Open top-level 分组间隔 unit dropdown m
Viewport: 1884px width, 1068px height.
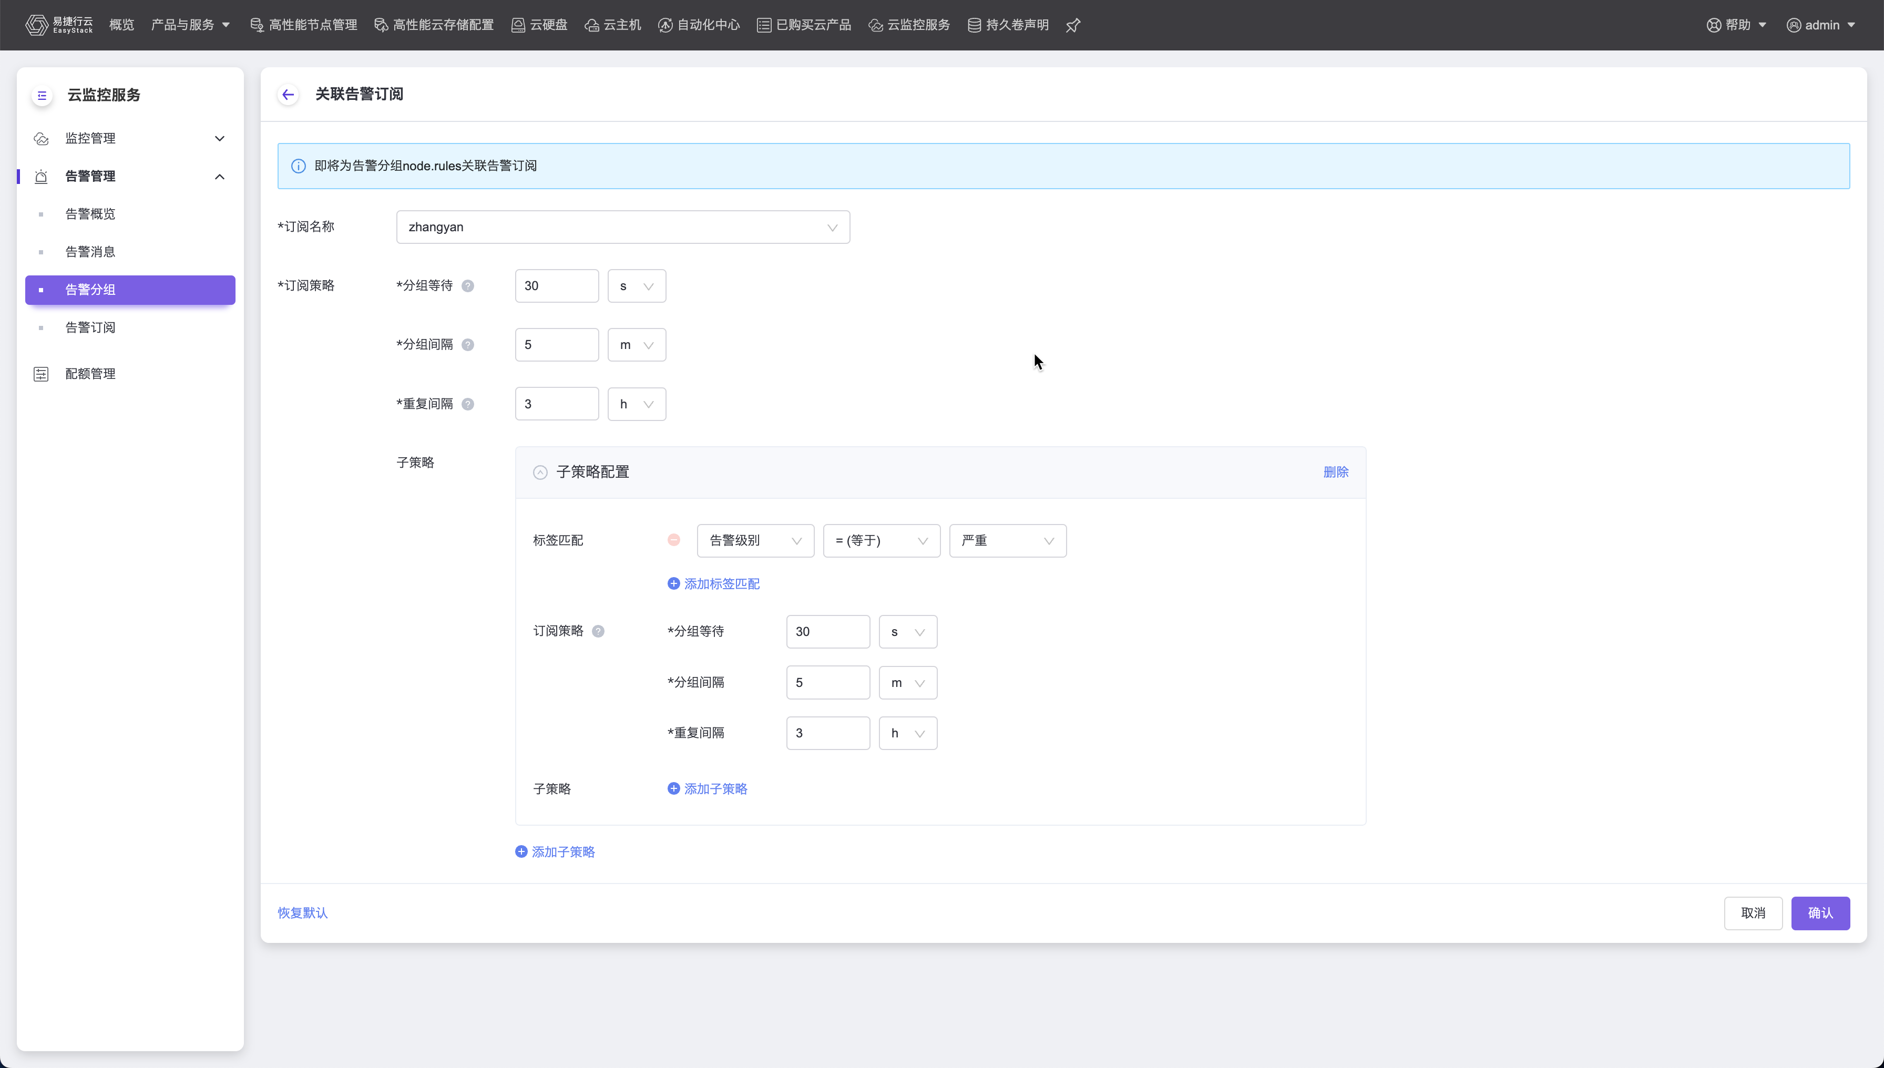pos(636,345)
